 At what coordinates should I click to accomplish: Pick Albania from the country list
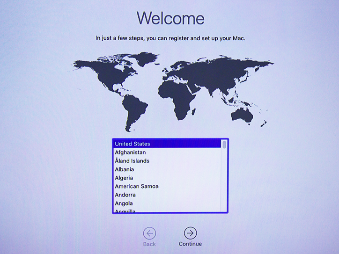click(x=167, y=169)
